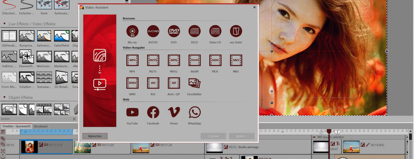Collapse 'Mit Spuren arbeiten' chapter
The width and height of the screenshot is (414, 159).
click(x=314, y=137)
